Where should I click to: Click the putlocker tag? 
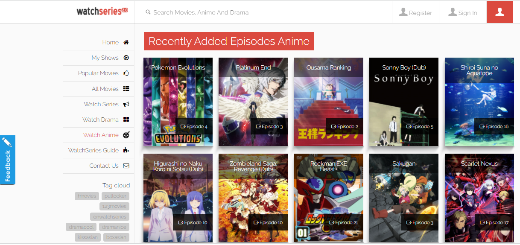coord(116,196)
